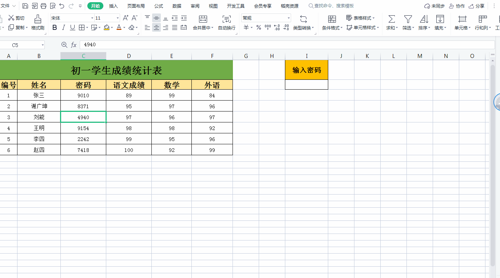Open Print Preview from quick access toolbar
The height and width of the screenshot is (278, 500).
coord(53,6)
